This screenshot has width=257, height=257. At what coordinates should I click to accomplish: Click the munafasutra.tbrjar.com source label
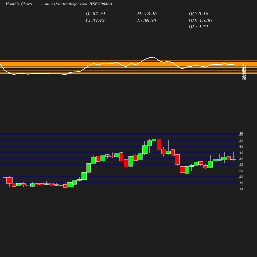[66, 4]
